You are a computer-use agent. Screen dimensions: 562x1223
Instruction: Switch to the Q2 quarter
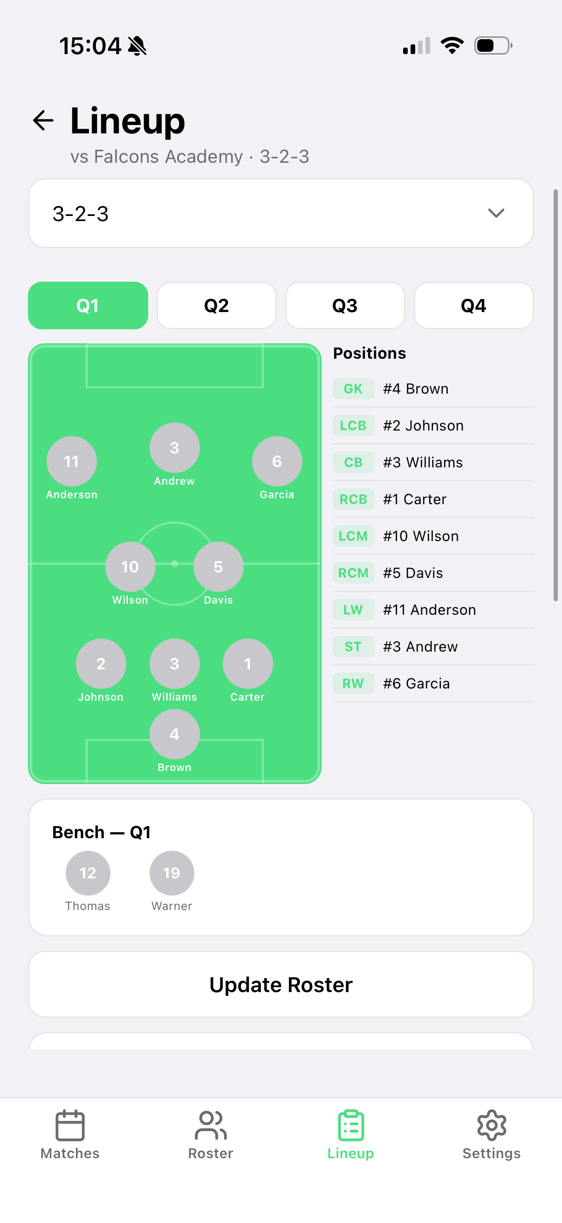[217, 306]
